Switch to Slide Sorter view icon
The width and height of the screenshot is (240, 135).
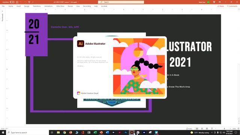pyautogui.click(x=202, y=129)
